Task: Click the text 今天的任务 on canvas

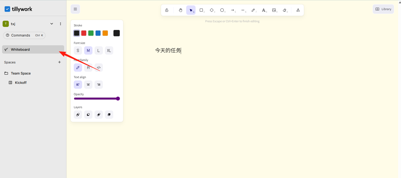Action: 168,50
